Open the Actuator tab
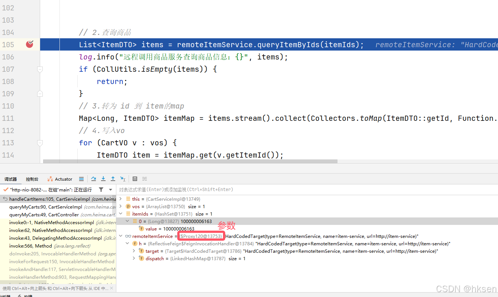498x297 pixels. tap(59, 179)
